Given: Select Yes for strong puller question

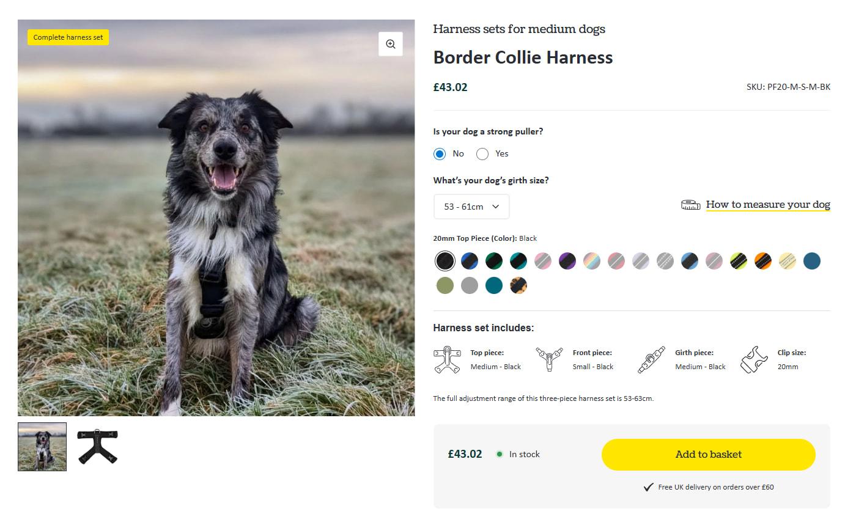Looking at the screenshot, I should click(x=482, y=153).
